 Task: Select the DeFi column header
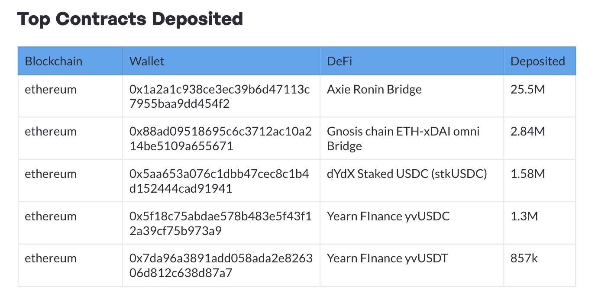(x=340, y=61)
